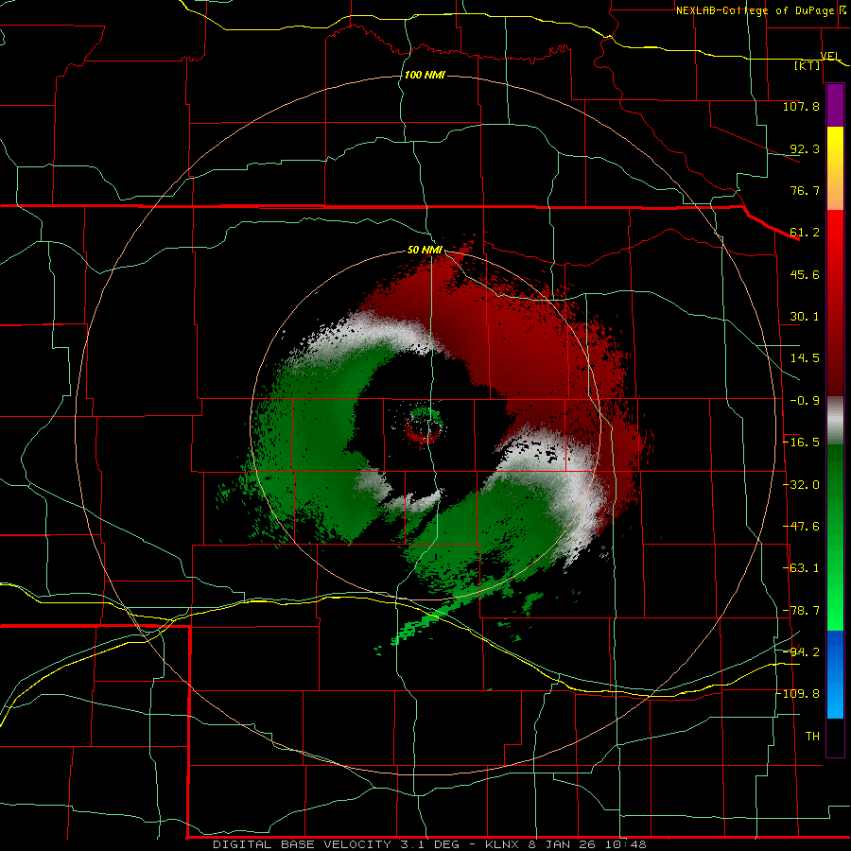Select the -78.7 velocity scale value
Screen dimensions: 851x851
(x=801, y=611)
